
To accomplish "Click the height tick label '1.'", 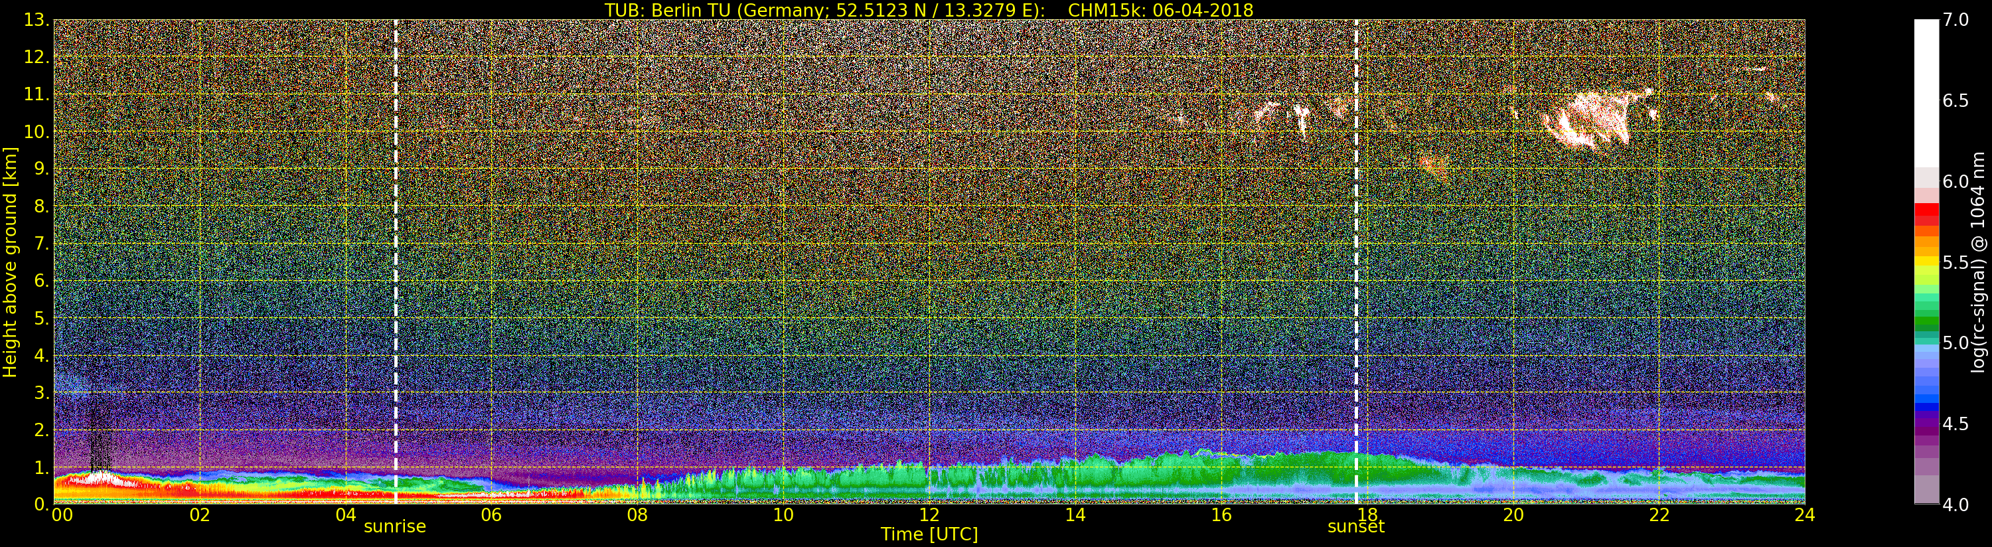I will 42,467.
